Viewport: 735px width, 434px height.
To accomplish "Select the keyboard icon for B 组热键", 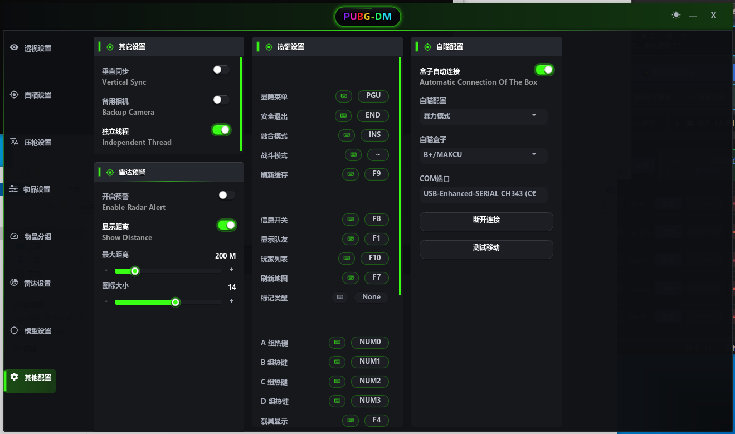I will [x=337, y=362].
